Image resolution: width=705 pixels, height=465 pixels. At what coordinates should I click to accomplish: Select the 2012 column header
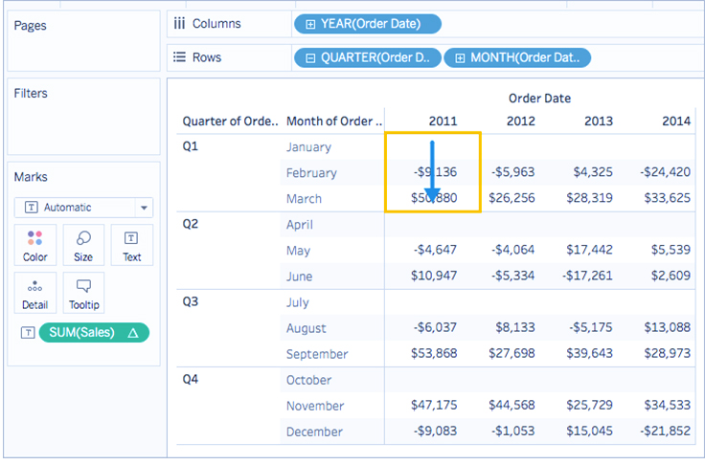(x=521, y=122)
